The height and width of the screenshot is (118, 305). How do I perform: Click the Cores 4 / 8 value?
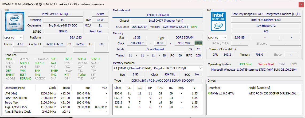click(x=20, y=44)
